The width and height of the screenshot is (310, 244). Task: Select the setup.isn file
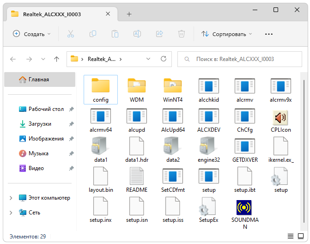137,210
